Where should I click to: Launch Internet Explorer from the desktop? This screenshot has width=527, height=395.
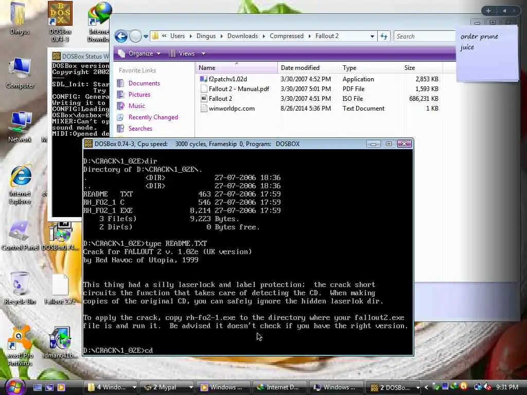pyautogui.click(x=20, y=185)
